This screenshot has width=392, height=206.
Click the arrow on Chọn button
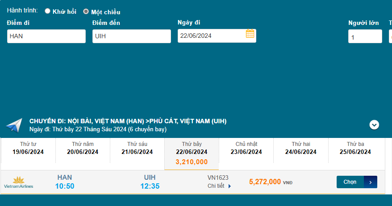point(371,182)
